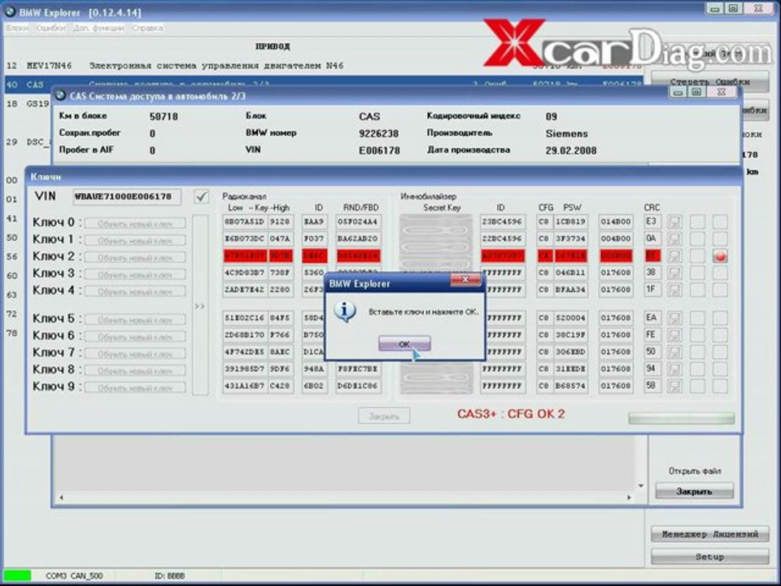Click the RND/FBD value D6DE1C86

[358, 386]
